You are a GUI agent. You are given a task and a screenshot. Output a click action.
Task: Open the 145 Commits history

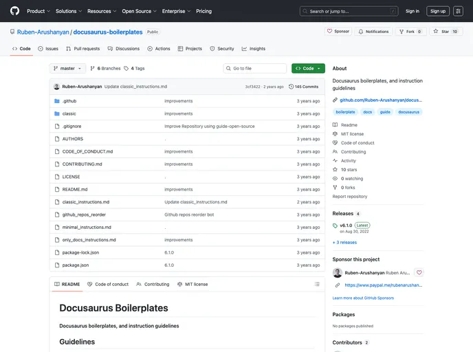tap(303, 87)
